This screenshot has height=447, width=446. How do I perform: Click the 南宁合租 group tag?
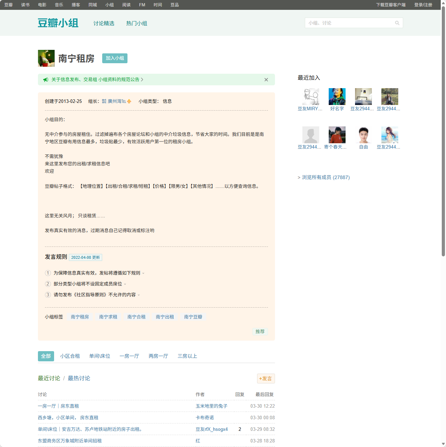(136, 317)
